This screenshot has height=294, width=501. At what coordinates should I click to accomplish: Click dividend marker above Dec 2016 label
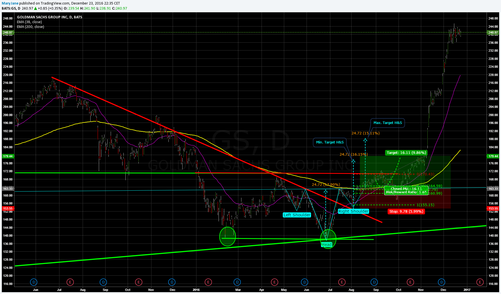442,282
